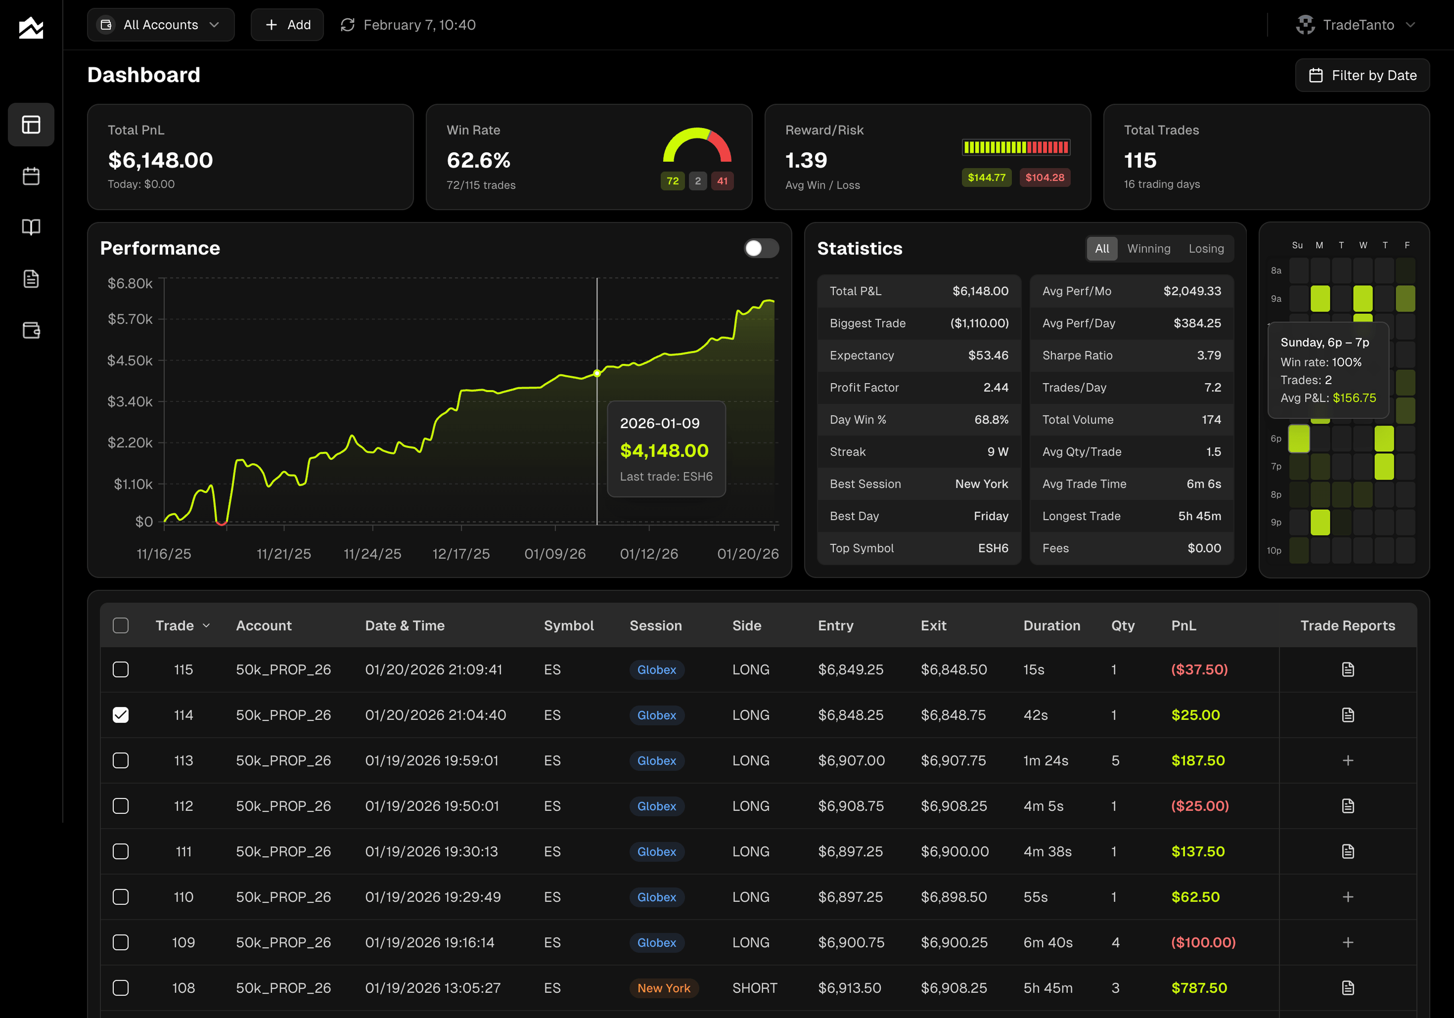Click the Monday 9a heatmap cell
1454x1018 pixels.
point(1320,298)
